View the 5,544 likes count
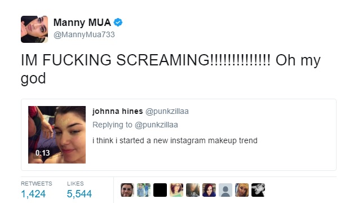The image size is (358, 203). [x=79, y=194]
